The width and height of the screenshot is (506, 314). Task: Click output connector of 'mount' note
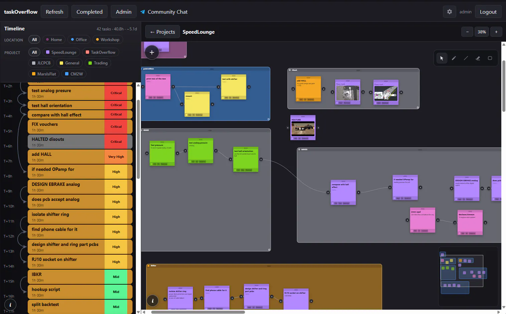(x=212, y=104)
